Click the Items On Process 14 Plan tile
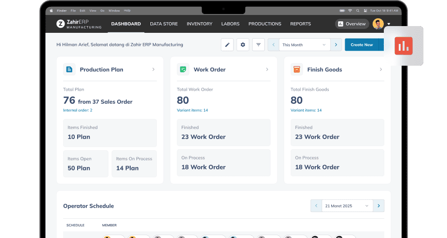447x238 pixels. 134,164
